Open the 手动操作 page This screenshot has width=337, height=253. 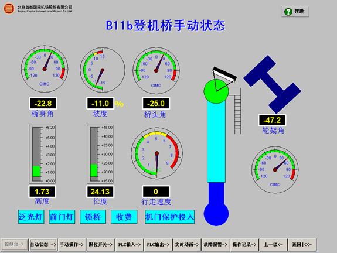click(x=72, y=244)
